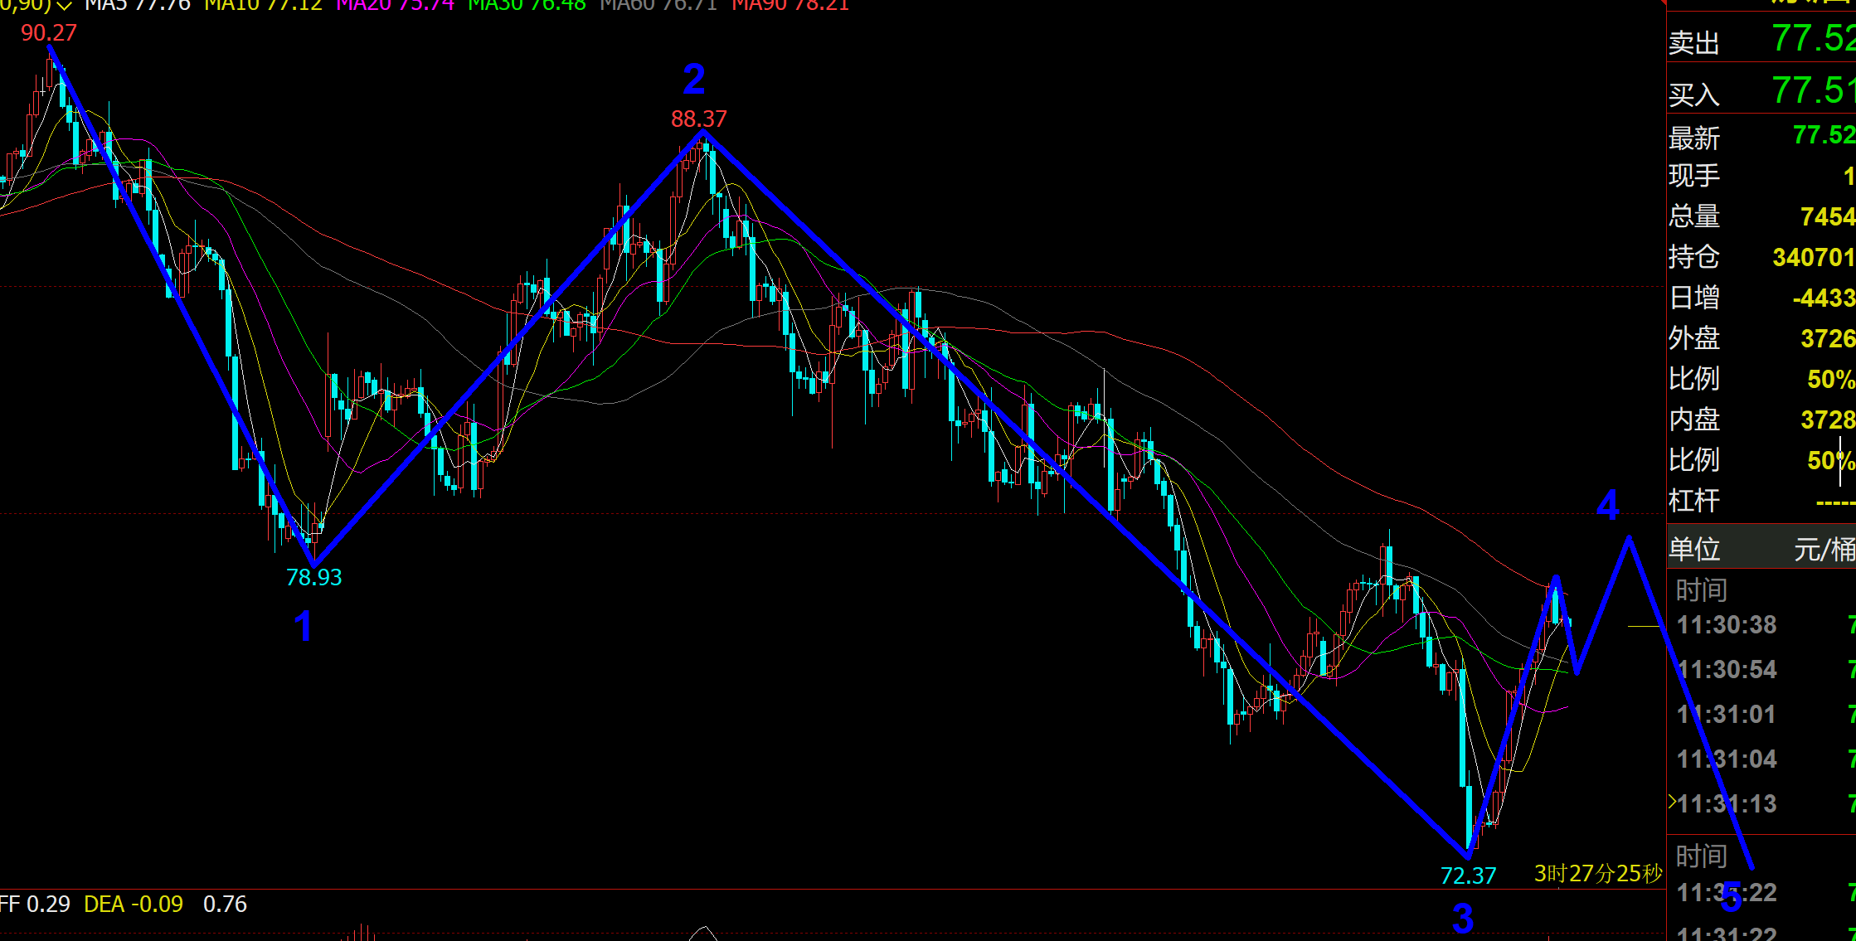Select the 杠杆 leverage row label
The image size is (1856, 941).
[1694, 501]
